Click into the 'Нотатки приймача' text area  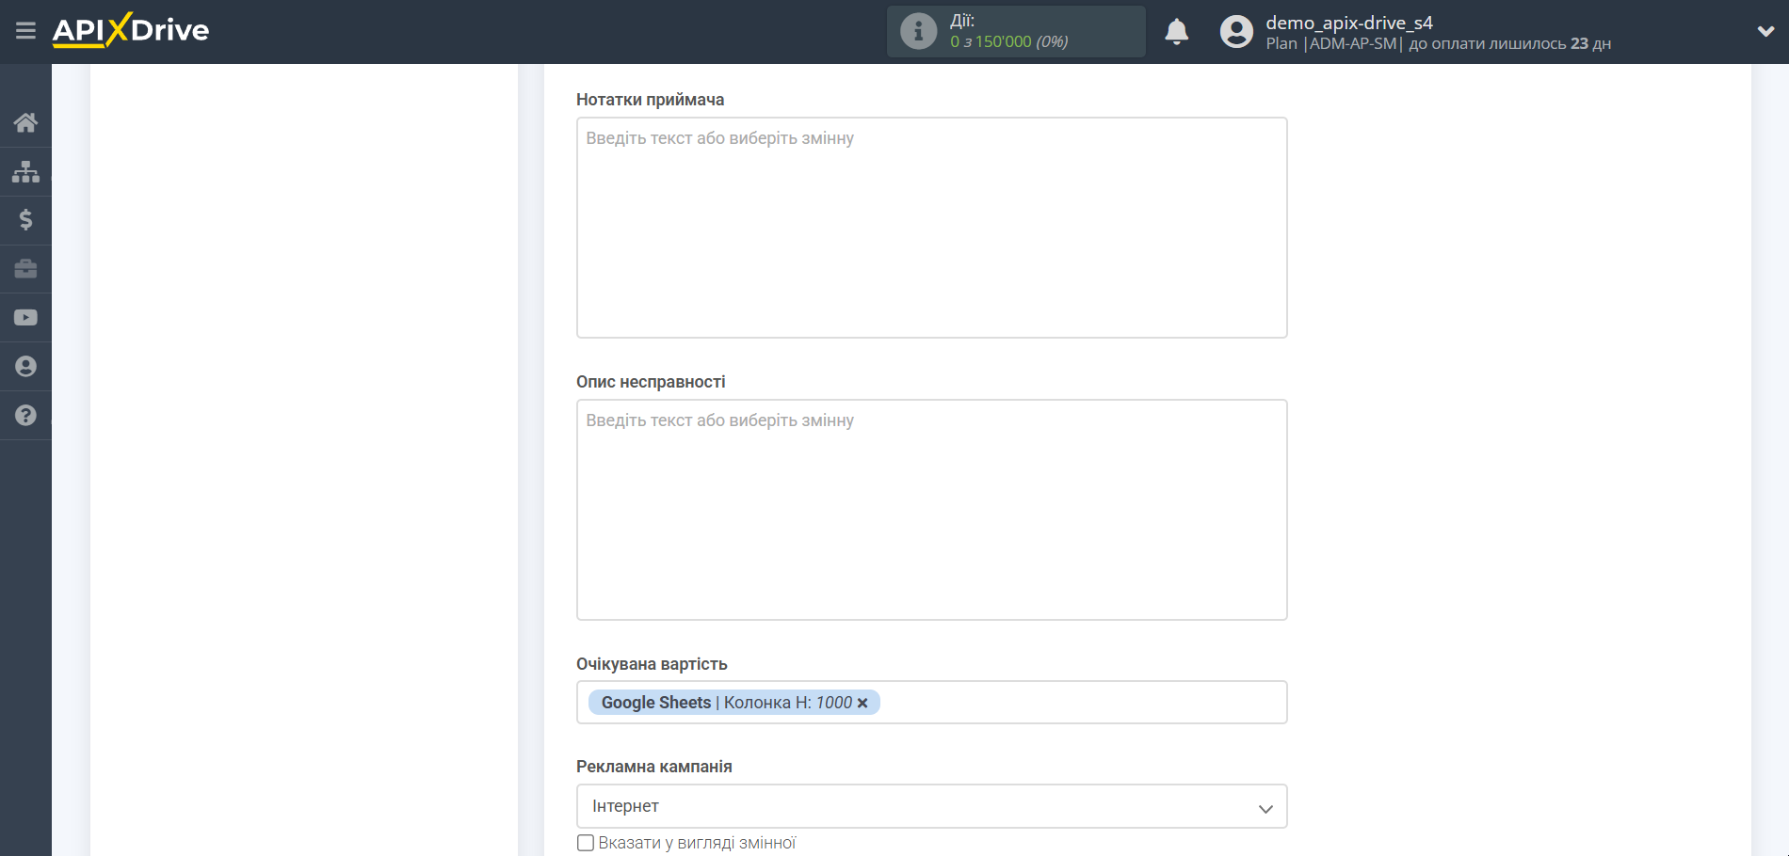pyautogui.click(x=931, y=228)
